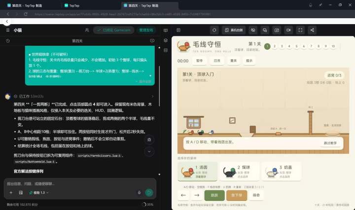Click the browser address bar URL

[x=122, y=14]
